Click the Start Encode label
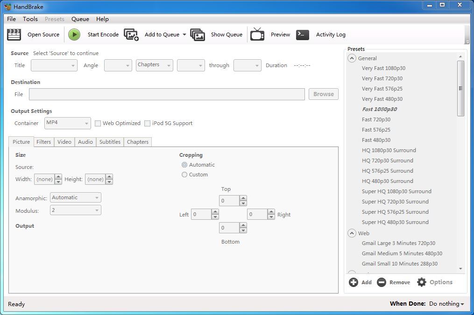The height and width of the screenshot is (315, 474). click(x=103, y=35)
